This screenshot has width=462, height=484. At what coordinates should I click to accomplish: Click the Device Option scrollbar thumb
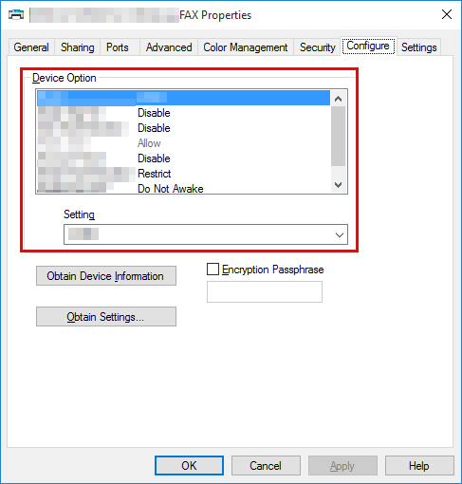[338, 136]
